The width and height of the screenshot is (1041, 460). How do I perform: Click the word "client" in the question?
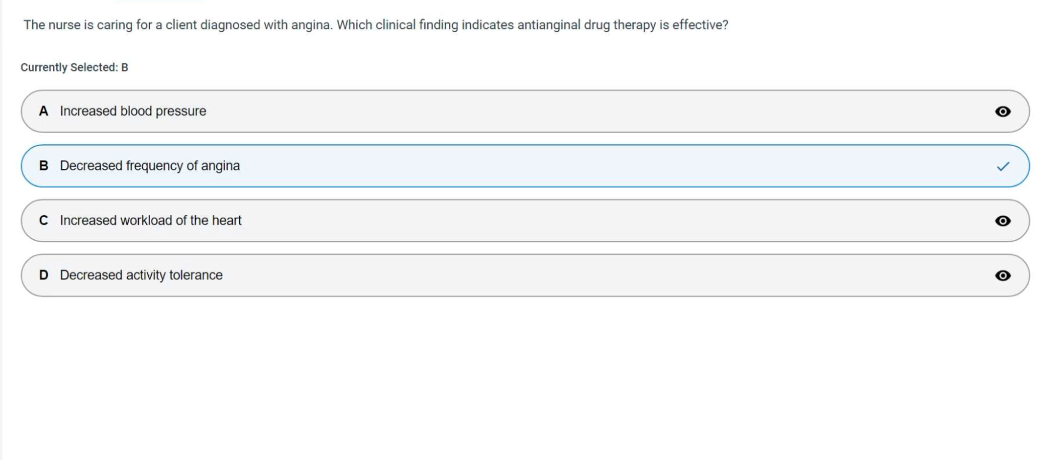pos(181,25)
